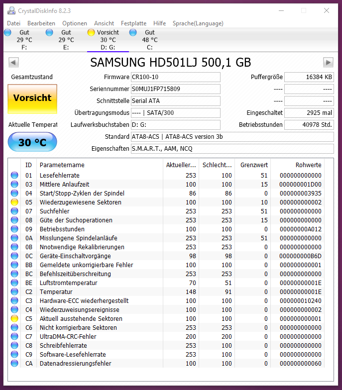Click status icon in Betriebsstunden table row
Screen dimensions: 342x390
(x=14, y=229)
